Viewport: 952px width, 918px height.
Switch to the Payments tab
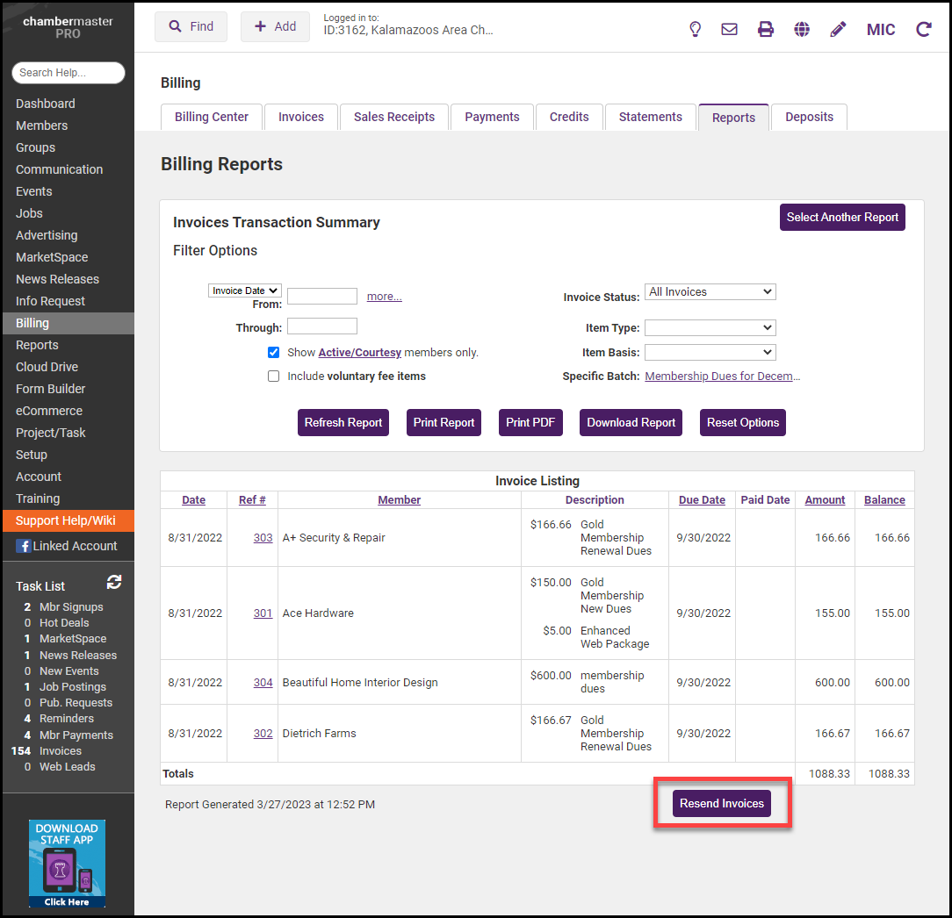coord(492,117)
